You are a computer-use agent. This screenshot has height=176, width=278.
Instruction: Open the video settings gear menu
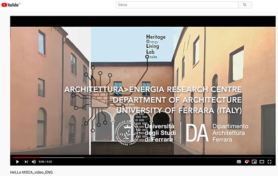tap(247, 162)
